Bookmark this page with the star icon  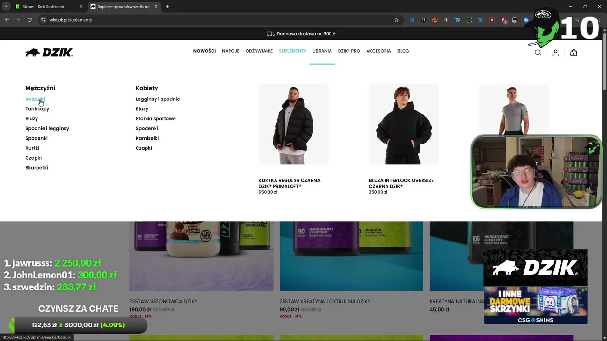396,20
